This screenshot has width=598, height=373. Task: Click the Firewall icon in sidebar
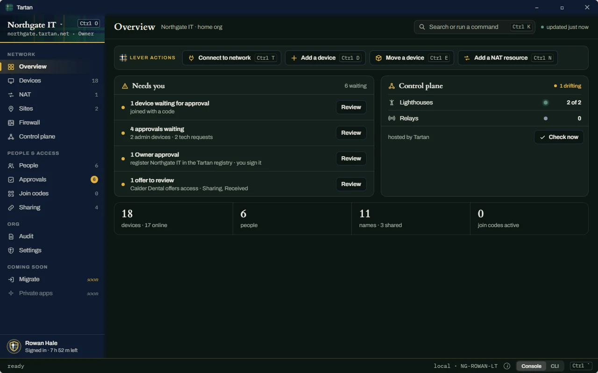coord(11,123)
